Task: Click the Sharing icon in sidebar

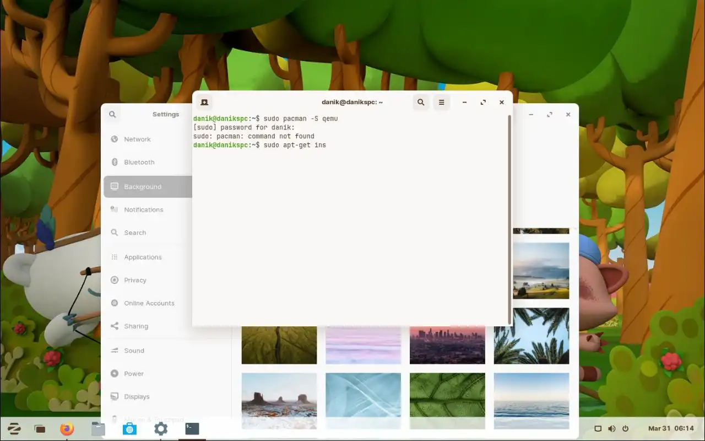Action: [x=115, y=326]
